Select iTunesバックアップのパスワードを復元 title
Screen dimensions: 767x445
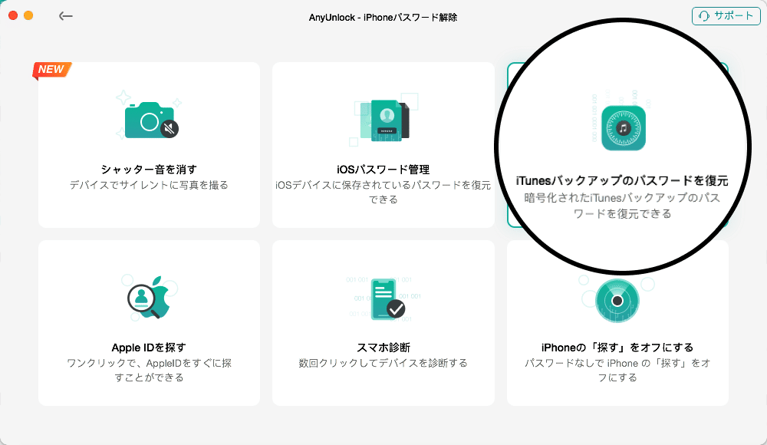click(622, 180)
